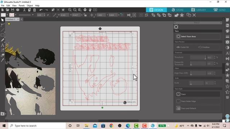Image resolution: width=230 pixels, height=129 pixels.
Task: Open the View menu
Action: pyautogui.click(x=14, y=6)
